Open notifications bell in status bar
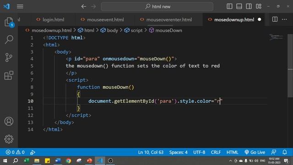 (x=285, y=152)
